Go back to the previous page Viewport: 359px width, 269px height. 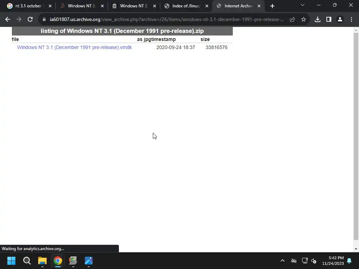(x=8, y=20)
